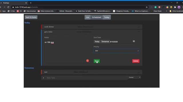Screen dimensions: 183x102
Task: Open the TopTech360.com bookmark
Action: click(x=102, y=11)
